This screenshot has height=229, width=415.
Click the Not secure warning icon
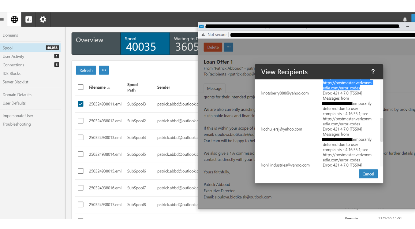click(x=203, y=35)
